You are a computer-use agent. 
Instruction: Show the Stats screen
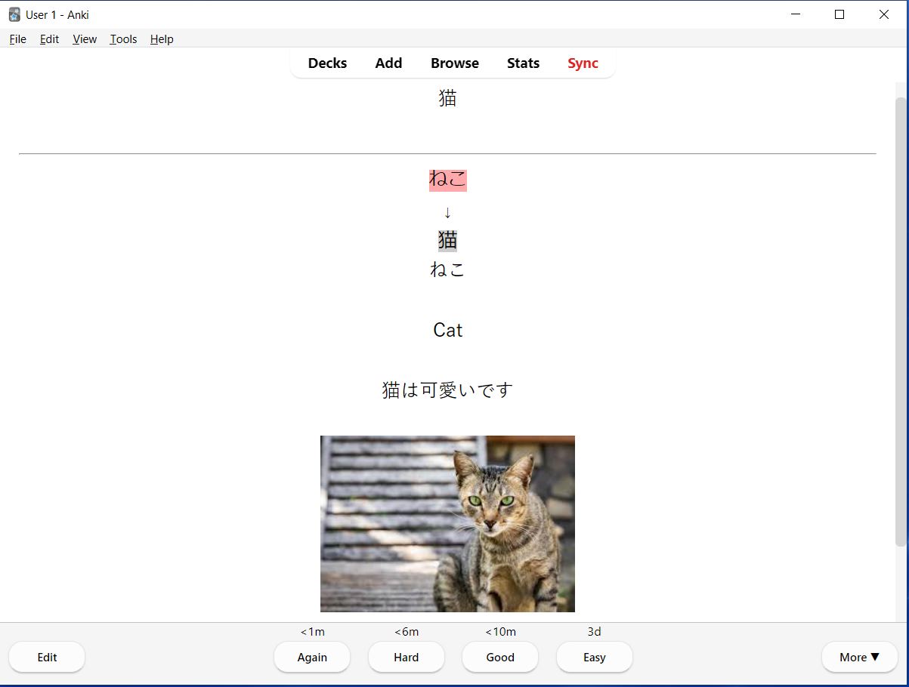point(523,63)
